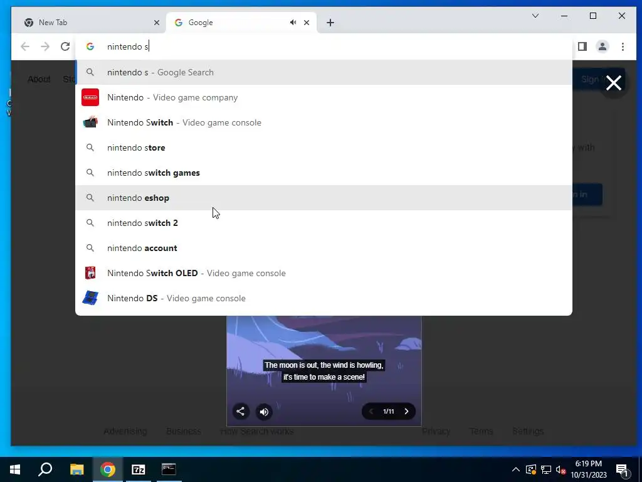Select the 'nintendo eshop' suggestion

(324, 198)
